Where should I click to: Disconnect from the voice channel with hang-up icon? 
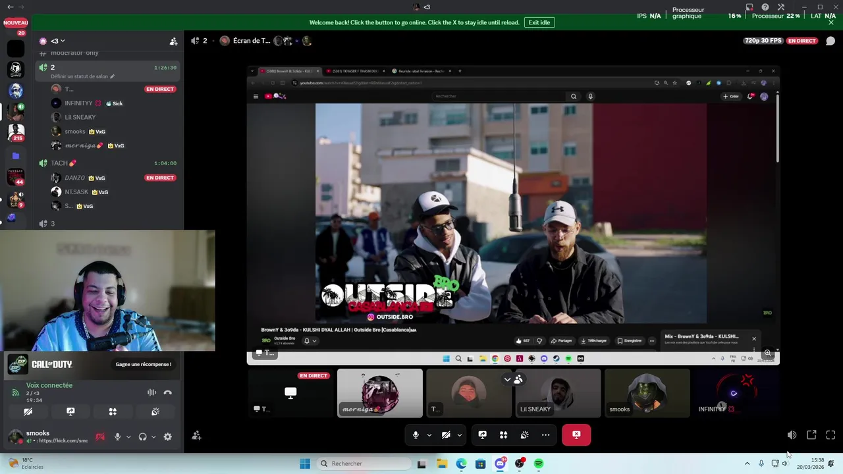[x=167, y=392]
